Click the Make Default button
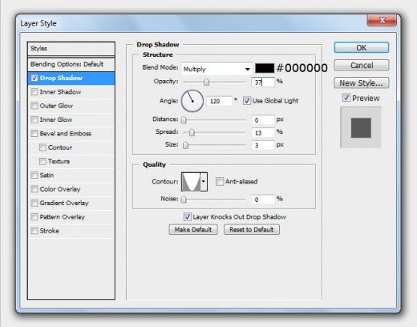This screenshot has height=327, width=417. pyautogui.click(x=193, y=229)
